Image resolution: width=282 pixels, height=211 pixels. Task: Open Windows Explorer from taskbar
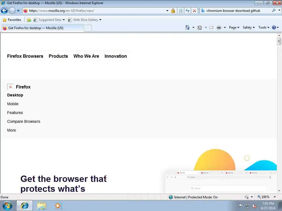(42, 206)
